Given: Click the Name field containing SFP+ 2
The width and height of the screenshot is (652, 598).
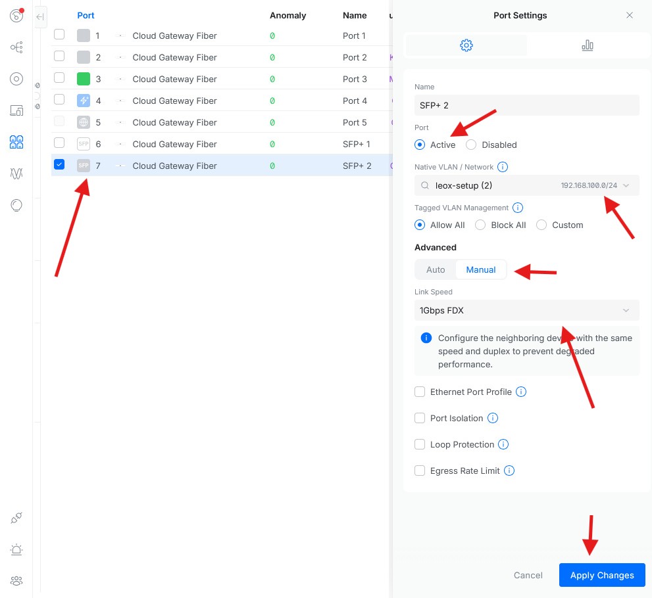Looking at the screenshot, I should [x=526, y=105].
